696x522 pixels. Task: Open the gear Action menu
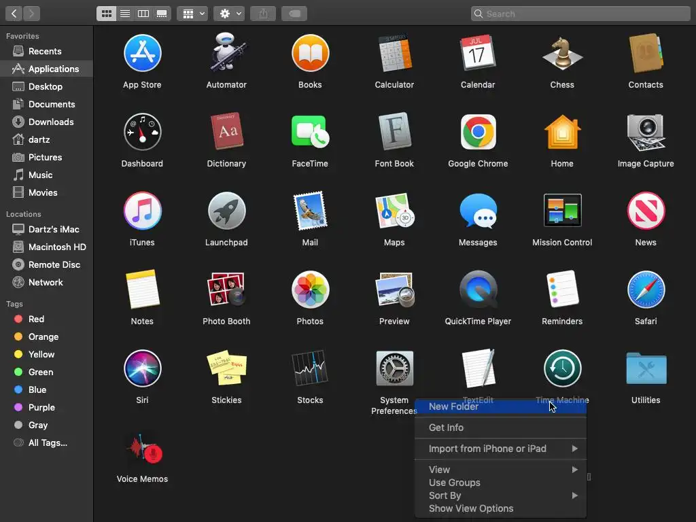pos(229,14)
